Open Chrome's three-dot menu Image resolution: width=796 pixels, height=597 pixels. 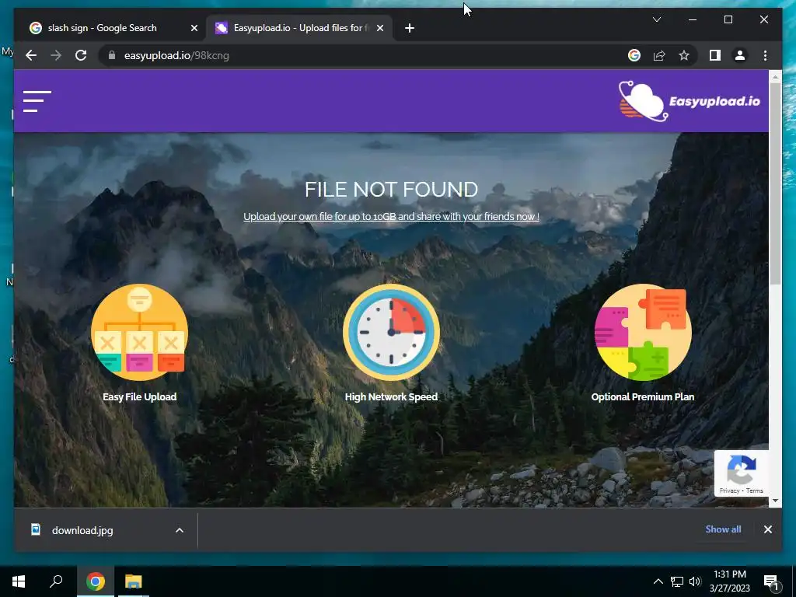click(x=765, y=55)
